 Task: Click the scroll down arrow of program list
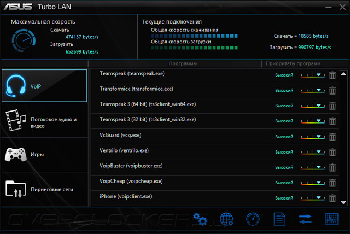pos(343,202)
